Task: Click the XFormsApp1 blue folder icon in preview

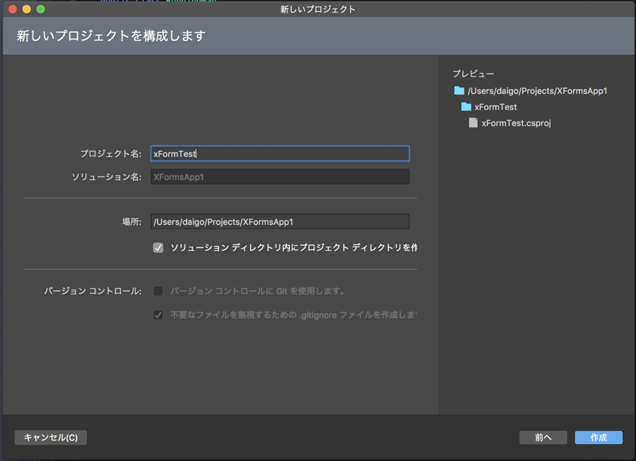Action: point(459,91)
